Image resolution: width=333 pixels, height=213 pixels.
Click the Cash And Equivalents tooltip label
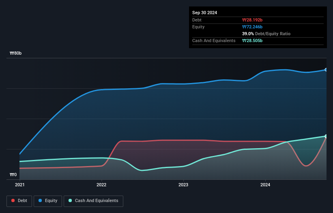pyautogui.click(x=214, y=40)
